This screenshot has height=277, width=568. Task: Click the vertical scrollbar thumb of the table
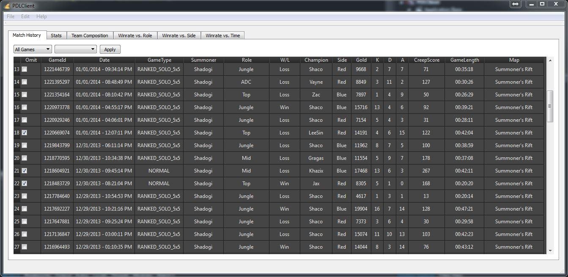click(550, 106)
